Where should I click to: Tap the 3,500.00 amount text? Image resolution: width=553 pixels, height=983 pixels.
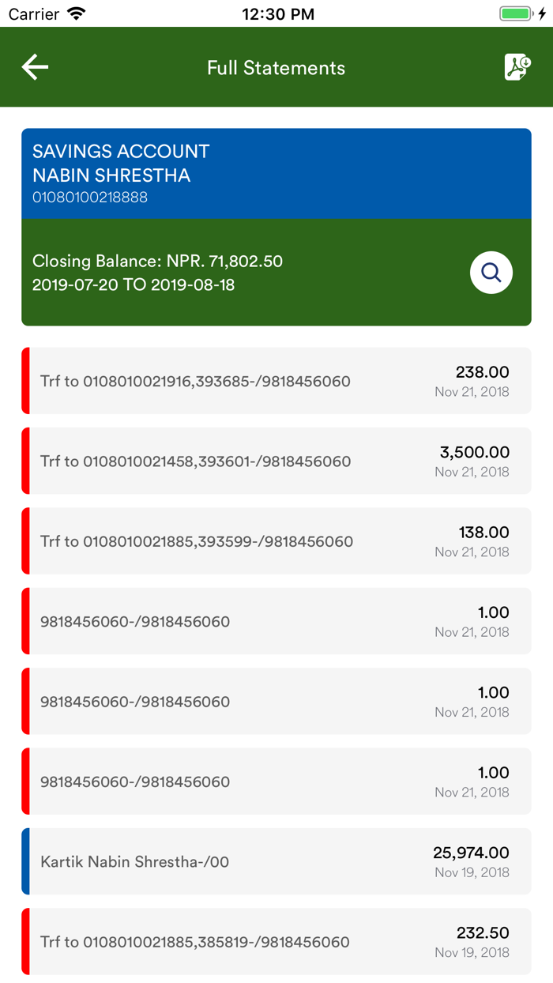point(474,452)
